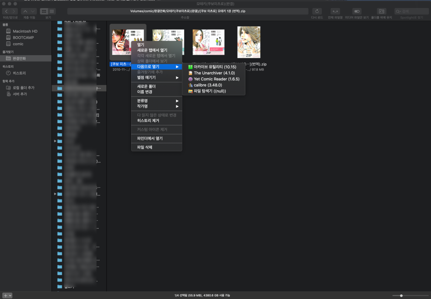The width and height of the screenshot is (431, 299).
Task: Click the 전체 파일명 toolbar icon
Action: [336, 11]
